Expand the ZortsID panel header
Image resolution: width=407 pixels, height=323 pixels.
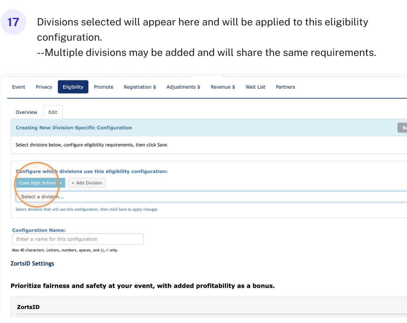pyautogui.click(x=28, y=307)
